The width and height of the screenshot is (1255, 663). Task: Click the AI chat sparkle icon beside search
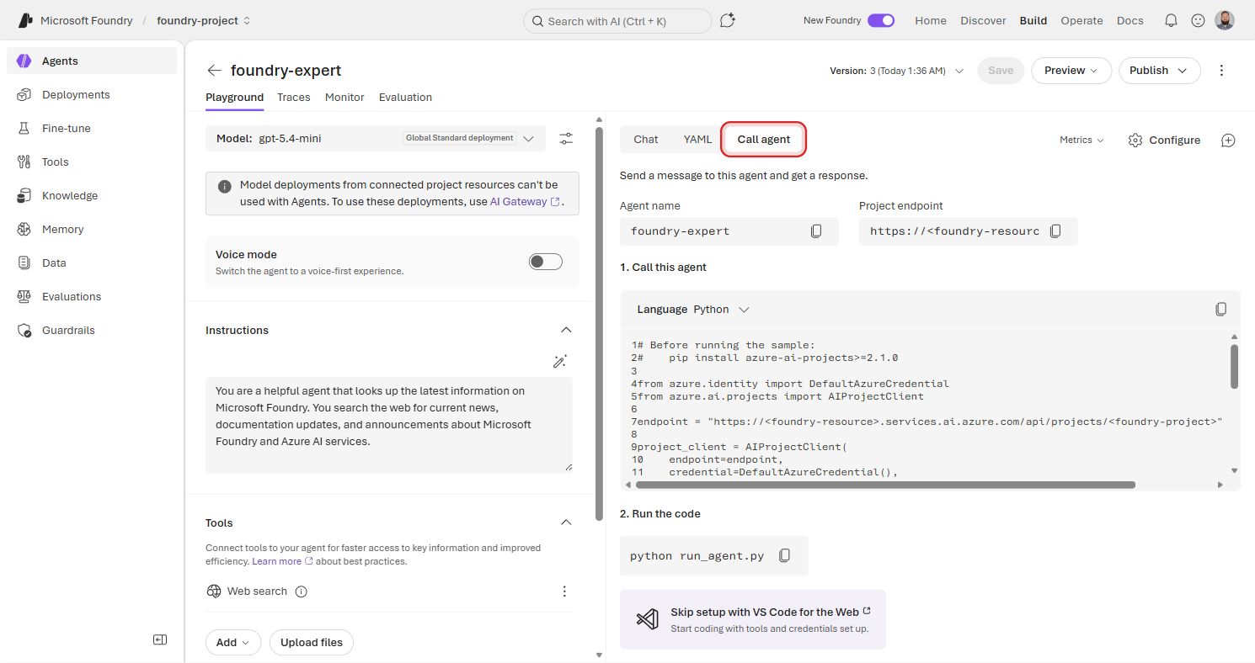click(x=728, y=20)
